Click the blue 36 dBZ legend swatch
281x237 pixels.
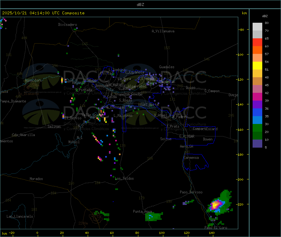click(x=257, y=112)
